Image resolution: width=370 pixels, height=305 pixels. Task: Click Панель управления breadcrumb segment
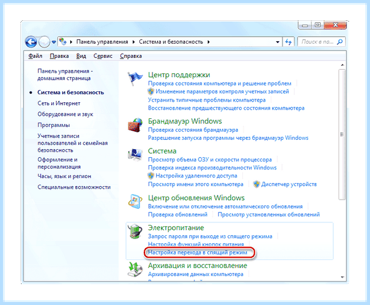[102, 42]
